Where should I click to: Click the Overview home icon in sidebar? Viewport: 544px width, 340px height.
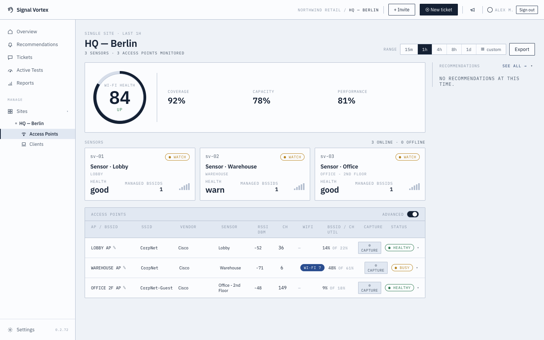pos(10,32)
